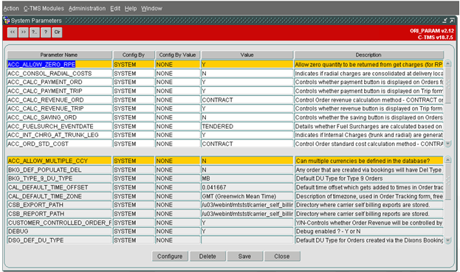
Task: Click the 'Clr' clear form toolbar button
Action: (57, 32)
